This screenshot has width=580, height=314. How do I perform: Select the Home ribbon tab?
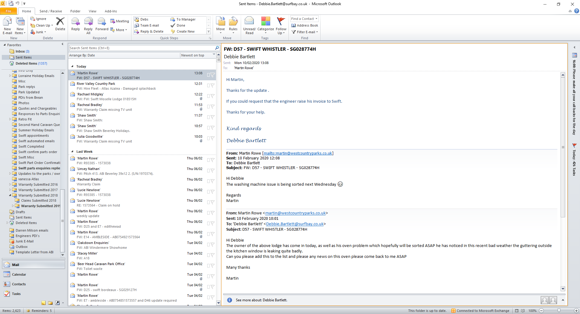27,11
